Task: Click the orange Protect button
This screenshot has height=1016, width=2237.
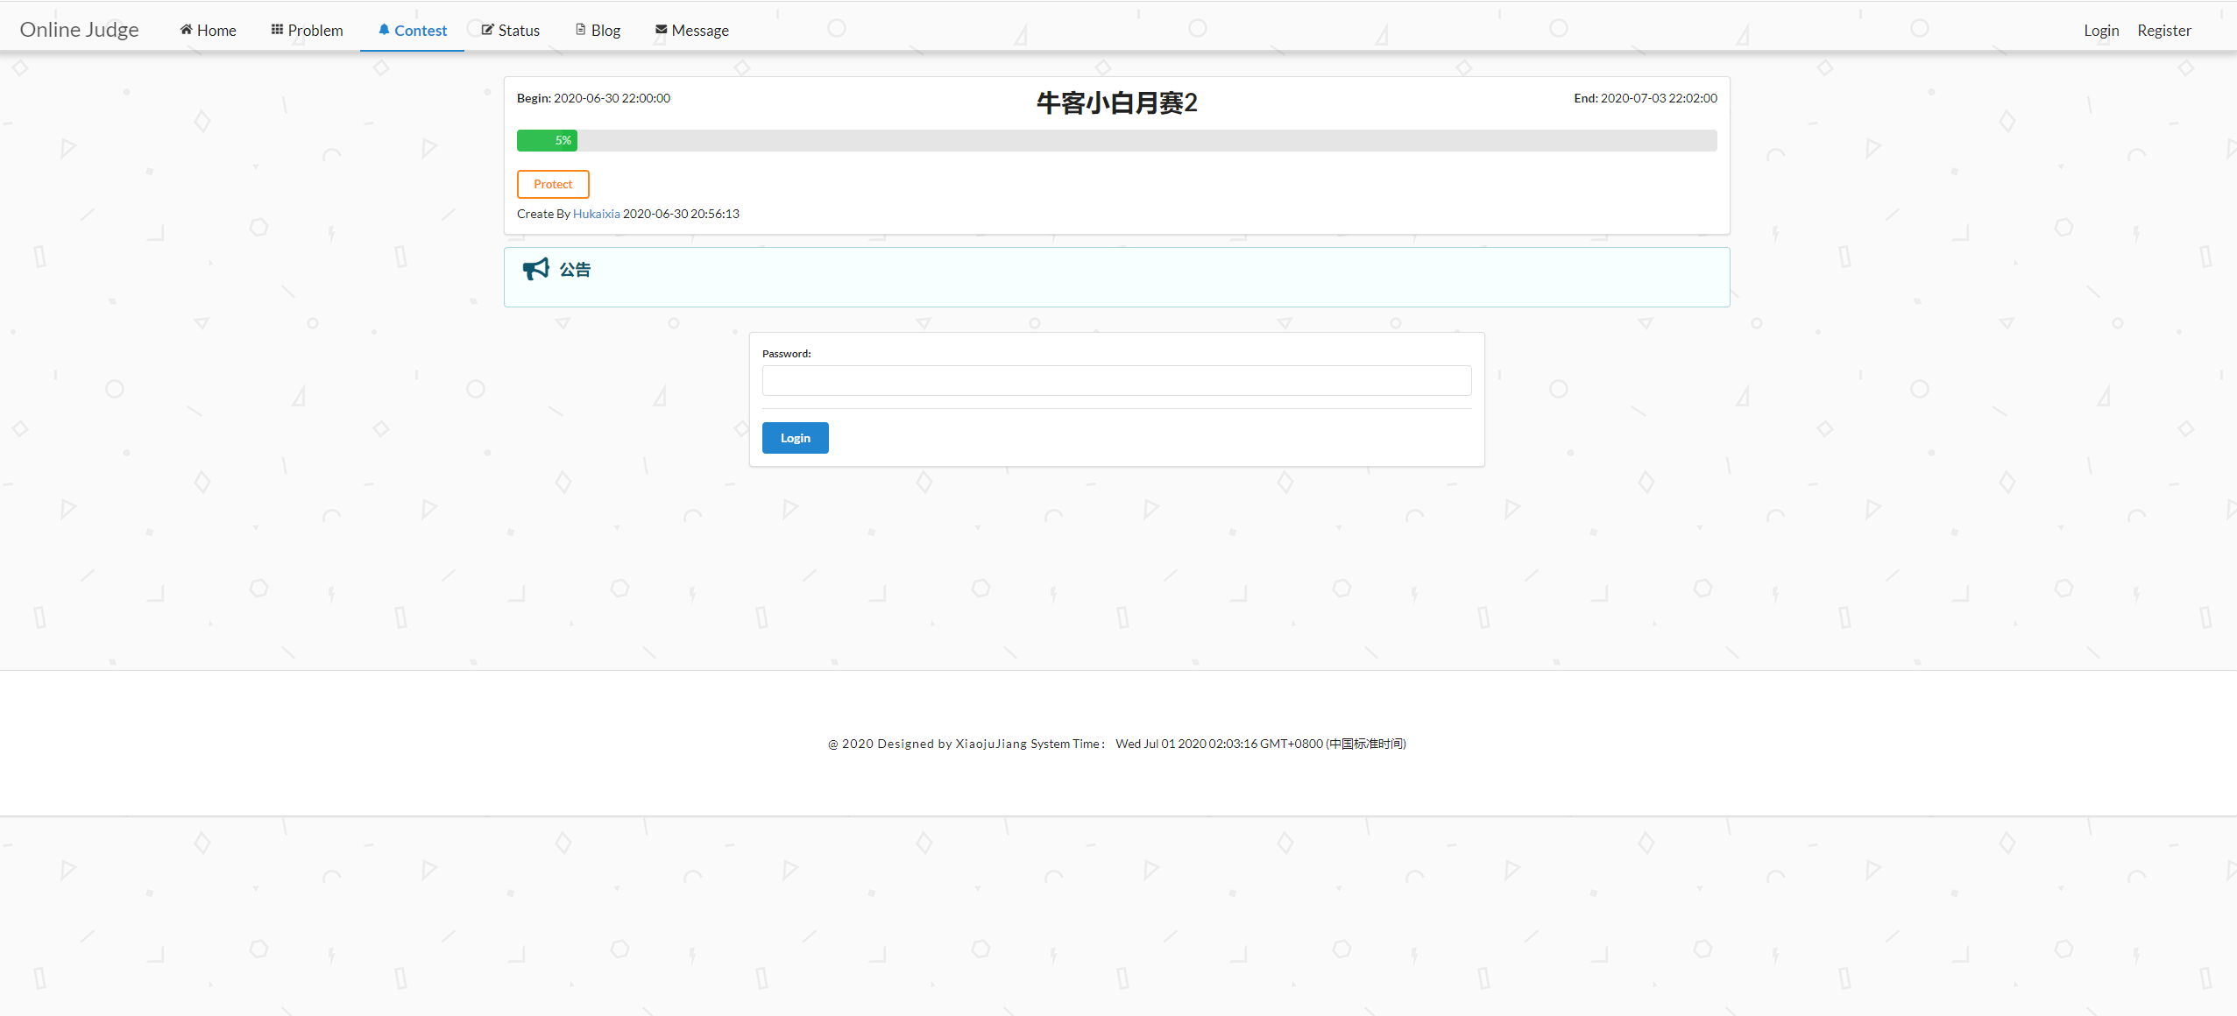Action: click(552, 184)
